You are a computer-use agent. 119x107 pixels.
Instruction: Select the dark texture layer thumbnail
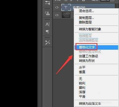66,15
